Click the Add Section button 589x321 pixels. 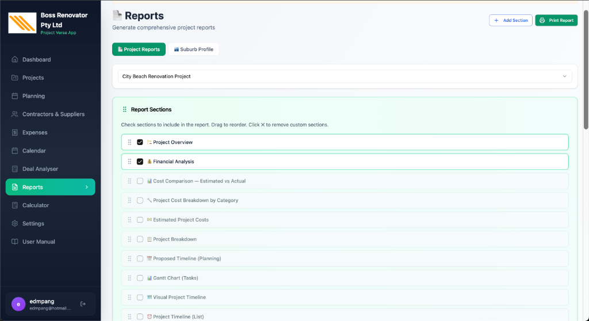tap(511, 20)
